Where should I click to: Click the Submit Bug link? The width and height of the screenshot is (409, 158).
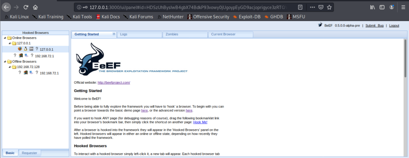(x=374, y=26)
